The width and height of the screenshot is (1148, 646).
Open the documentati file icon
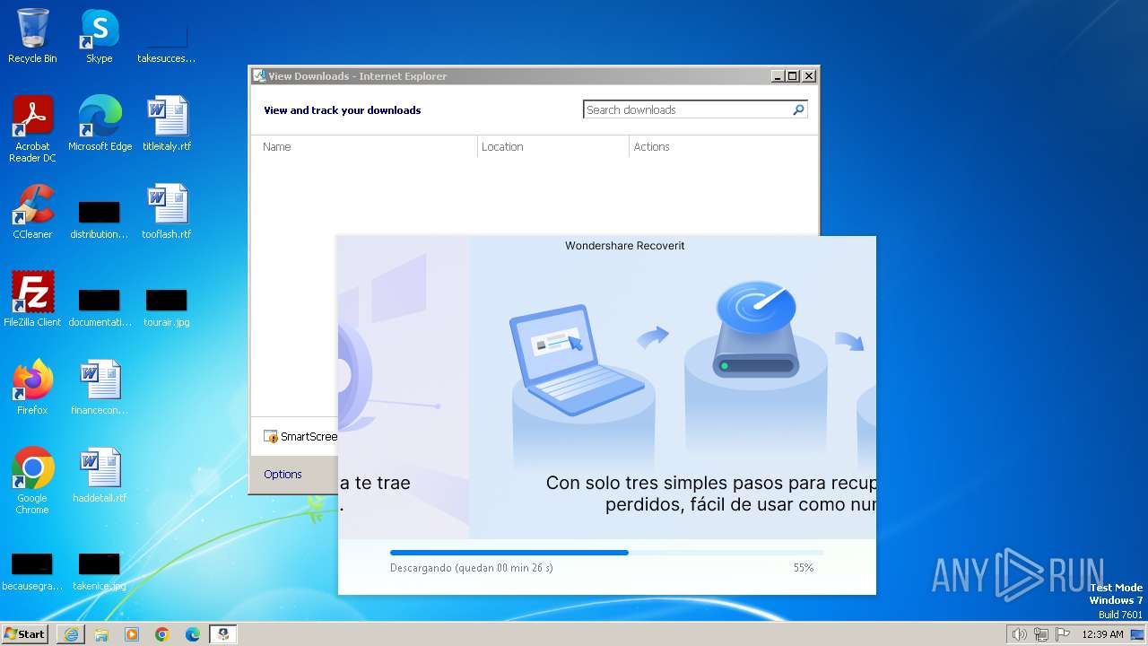100,308
